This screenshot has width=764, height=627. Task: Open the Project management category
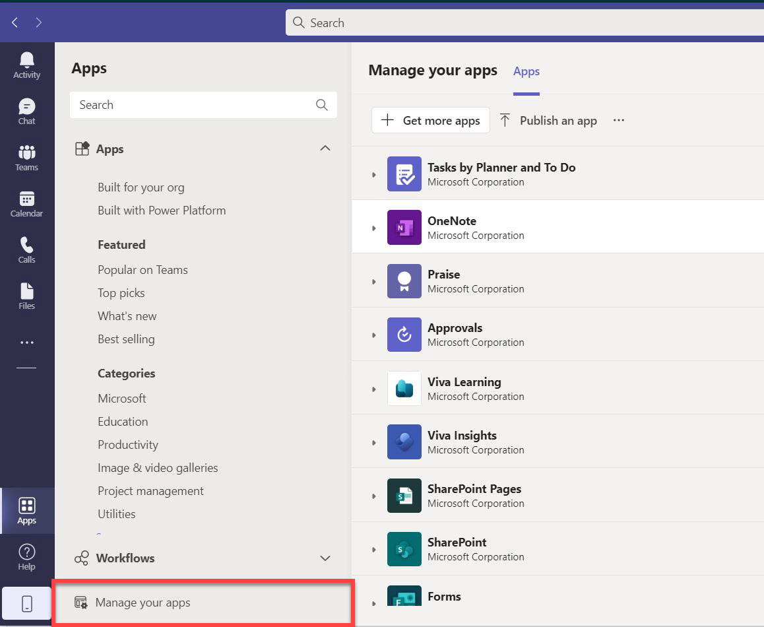[x=150, y=491]
